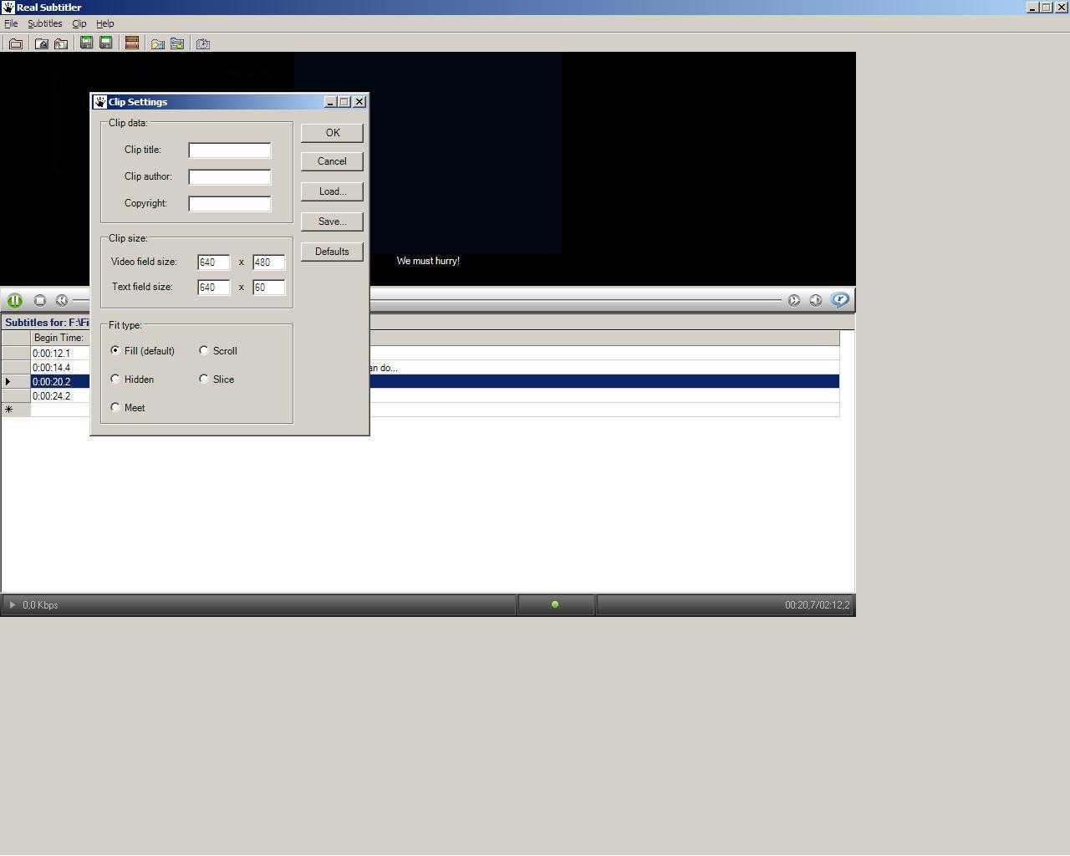Maximize the Clip Settings dialog
The image size is (1070, 856).
pyautogui.click(x=344, y=102)
